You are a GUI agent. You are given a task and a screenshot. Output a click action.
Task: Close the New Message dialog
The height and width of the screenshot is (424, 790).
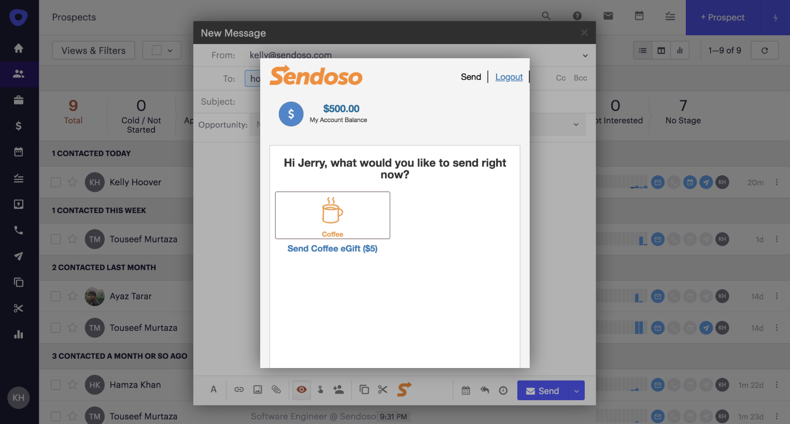(x=584, y=33)
